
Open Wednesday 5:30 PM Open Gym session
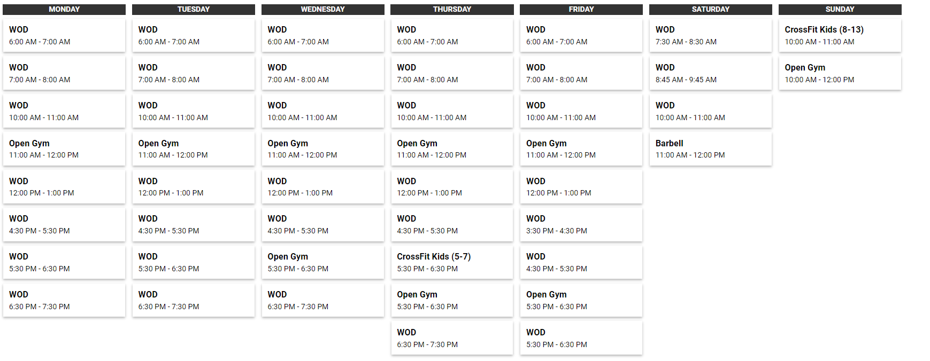tap(323, 262)
